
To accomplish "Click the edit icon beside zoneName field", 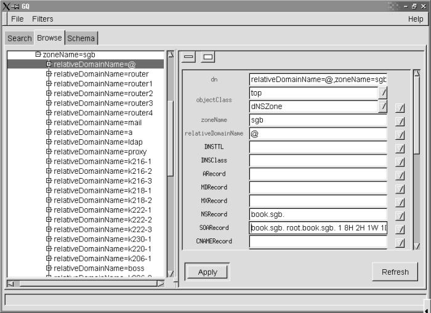I will click(400, 121).
